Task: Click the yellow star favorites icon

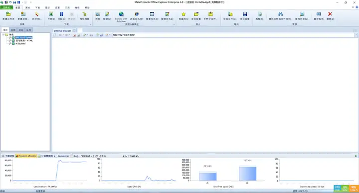Action: point(183,14)
